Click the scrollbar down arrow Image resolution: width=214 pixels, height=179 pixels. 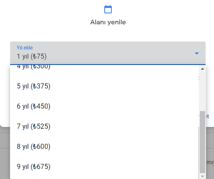pos(202,176)
